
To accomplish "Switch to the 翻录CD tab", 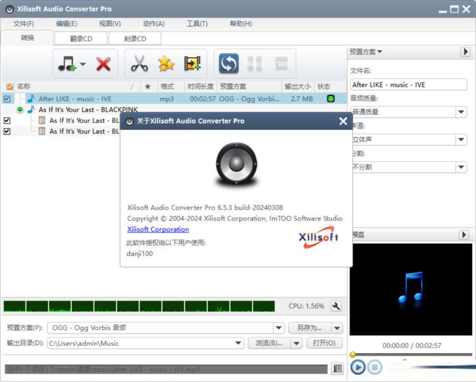I will [x=81, y=39].
